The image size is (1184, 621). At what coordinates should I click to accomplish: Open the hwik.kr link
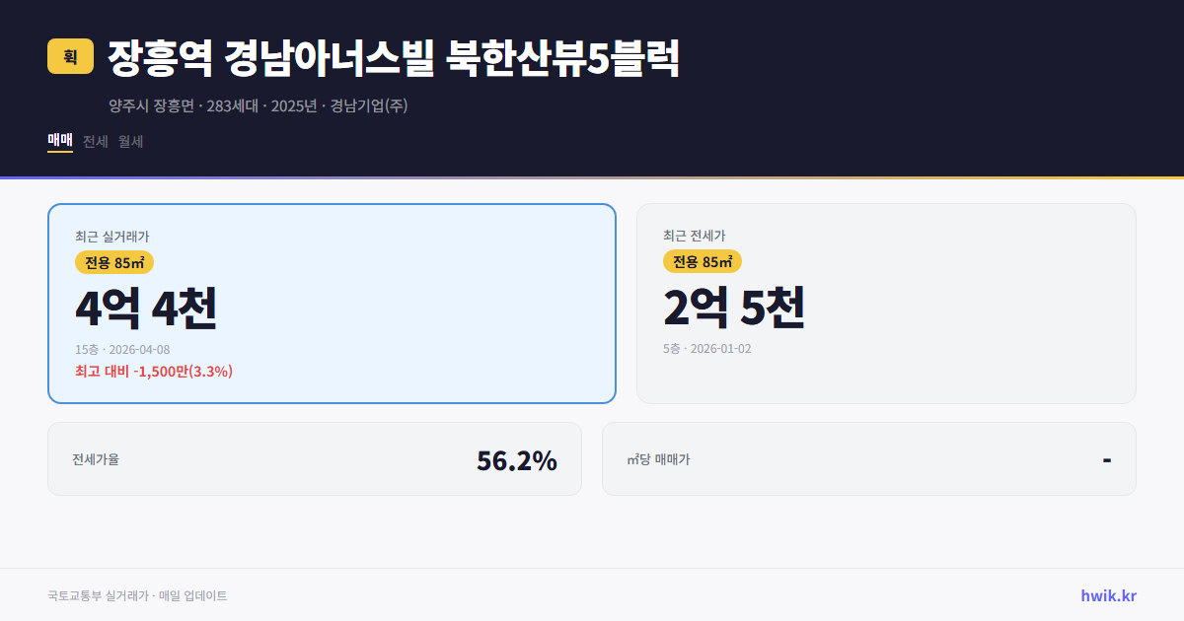pyautogui.click(x=1107, y=595)
